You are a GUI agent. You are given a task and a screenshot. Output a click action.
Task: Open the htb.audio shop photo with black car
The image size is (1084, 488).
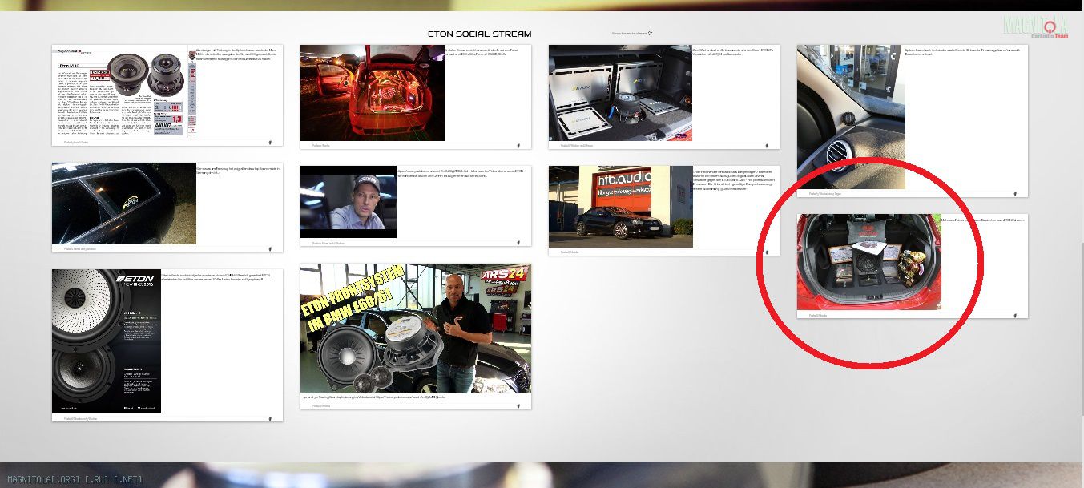[x=620, y=207]
